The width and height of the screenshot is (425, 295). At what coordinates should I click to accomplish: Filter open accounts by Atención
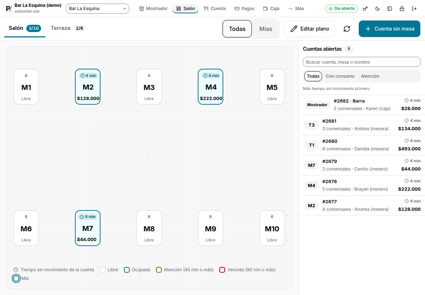(370, 76)
